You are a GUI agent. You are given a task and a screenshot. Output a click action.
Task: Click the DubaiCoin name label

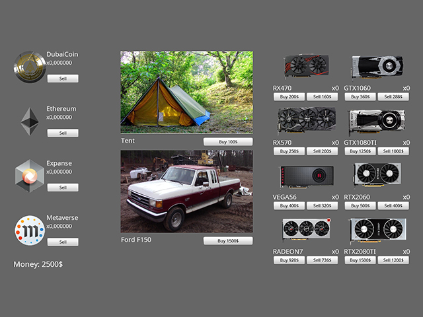[x=62, y=54]
